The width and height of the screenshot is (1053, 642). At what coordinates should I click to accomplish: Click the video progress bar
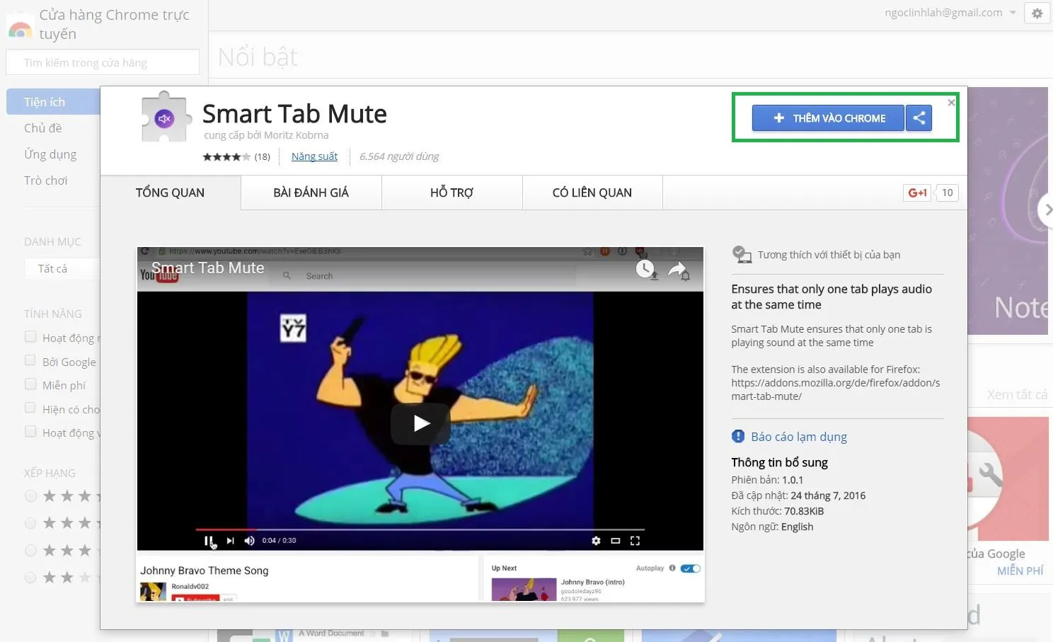click(420, 529)
